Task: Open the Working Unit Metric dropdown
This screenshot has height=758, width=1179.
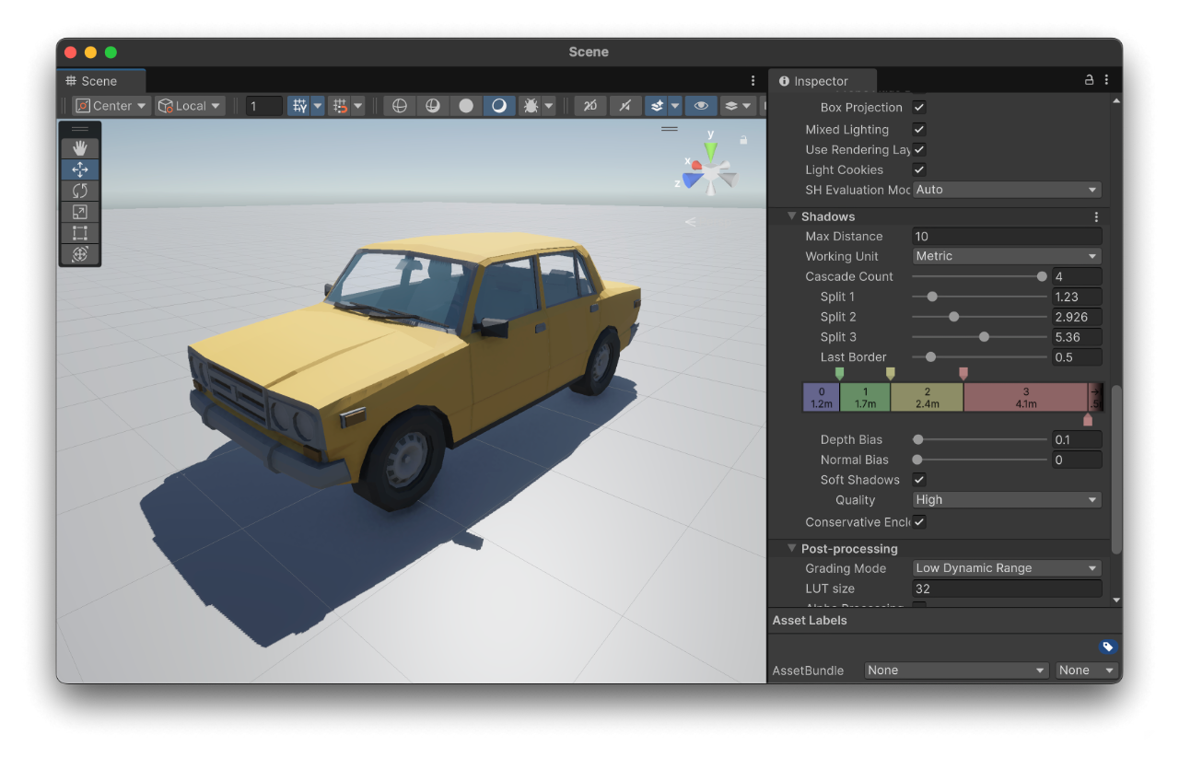Action: tap(1007, 256)
